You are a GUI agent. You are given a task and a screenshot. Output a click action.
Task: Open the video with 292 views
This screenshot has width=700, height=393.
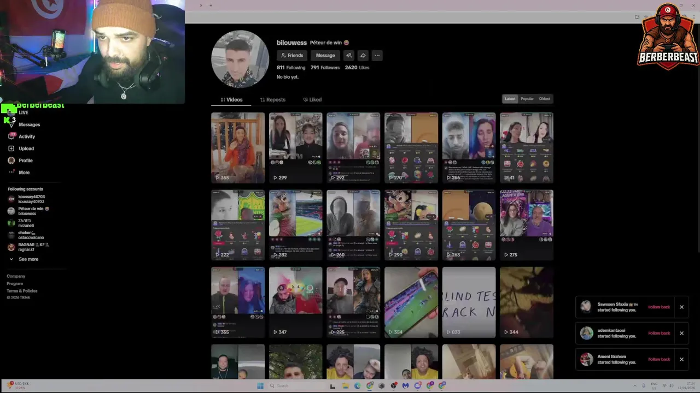pos(353,147)
